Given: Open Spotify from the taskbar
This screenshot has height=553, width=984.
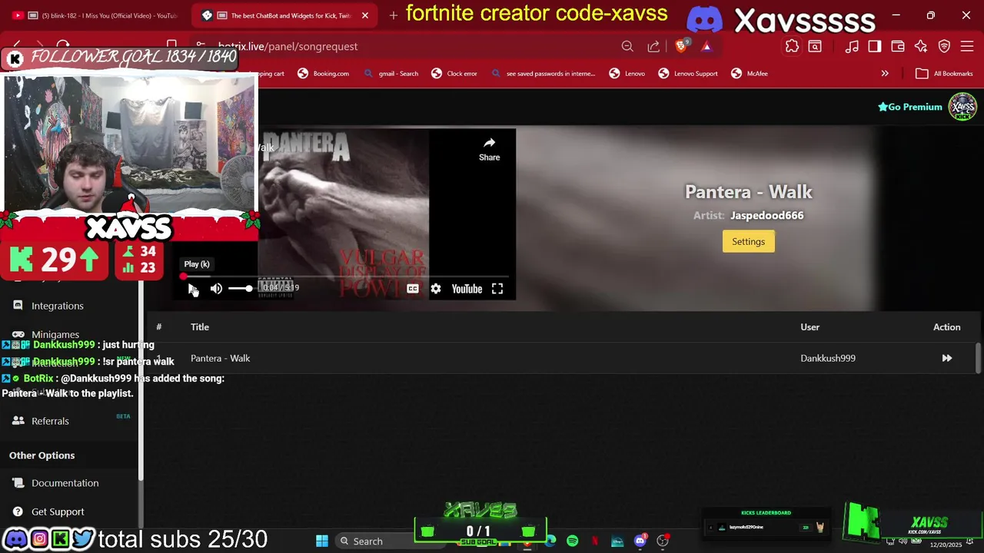Looking at the screenshot, I should coord(573,541).
